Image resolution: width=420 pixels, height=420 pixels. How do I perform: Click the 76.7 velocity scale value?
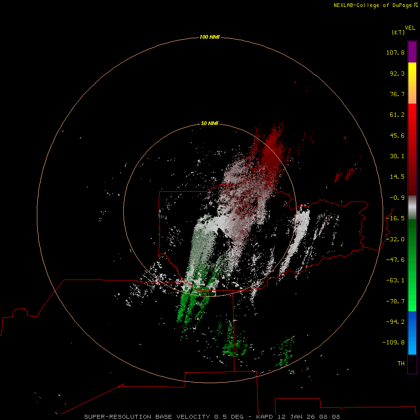point(397,94)
